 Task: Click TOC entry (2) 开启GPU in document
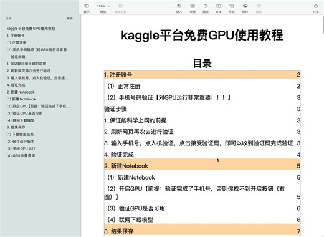pos(202,193)
